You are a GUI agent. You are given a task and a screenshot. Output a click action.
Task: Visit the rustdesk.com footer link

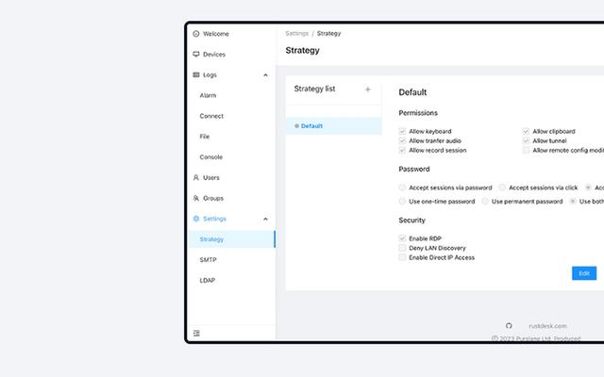coord(547,326)
